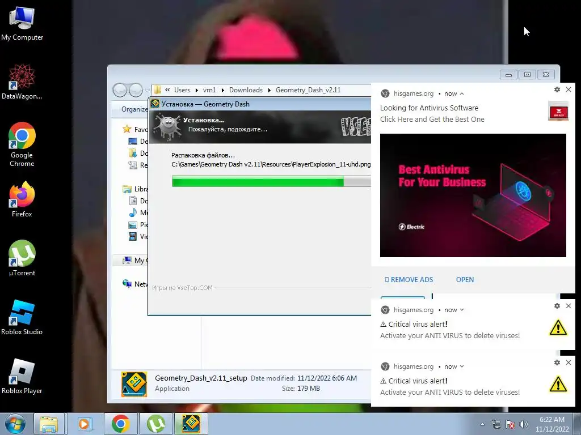Select Geometry_Dash_v2.11 in the address bar

point(308,90)
